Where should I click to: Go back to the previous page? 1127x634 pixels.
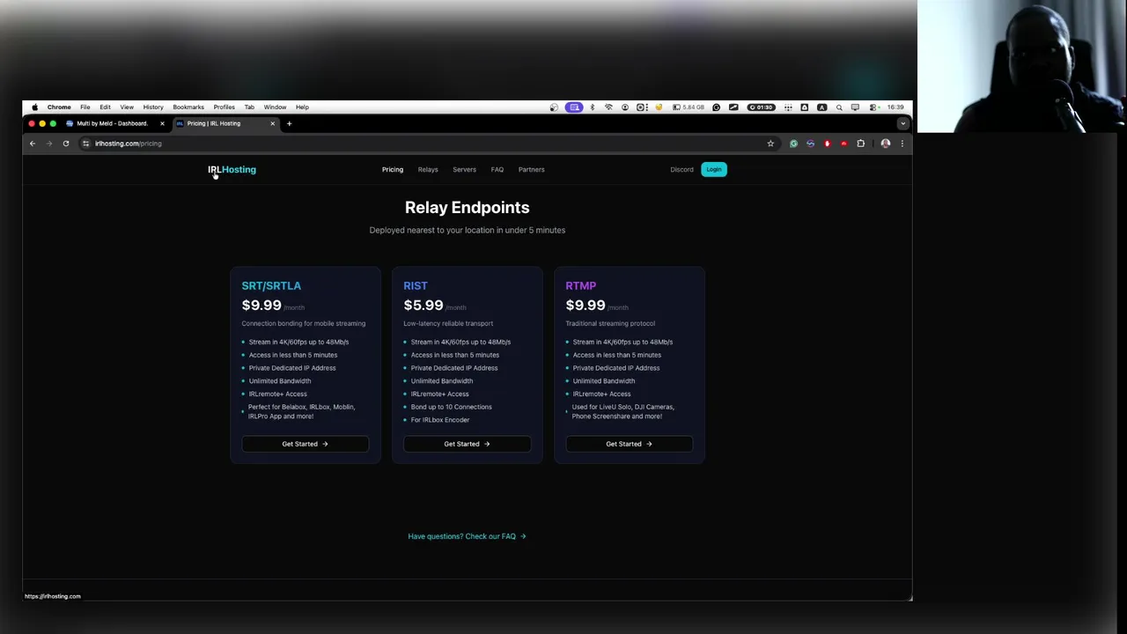click(33, 144)
